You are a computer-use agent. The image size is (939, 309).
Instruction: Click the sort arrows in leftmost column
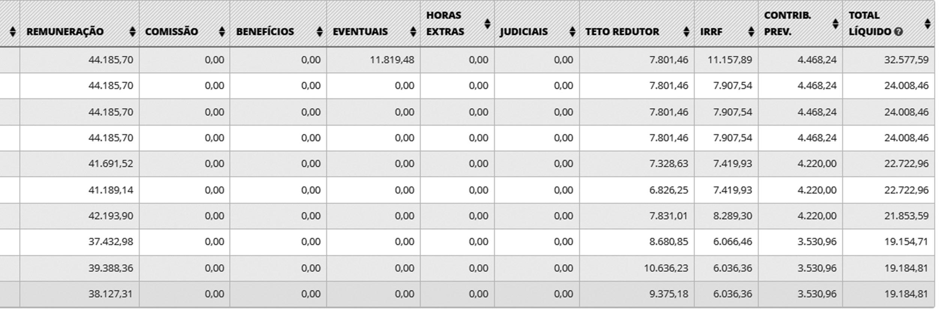pos(13,31)
